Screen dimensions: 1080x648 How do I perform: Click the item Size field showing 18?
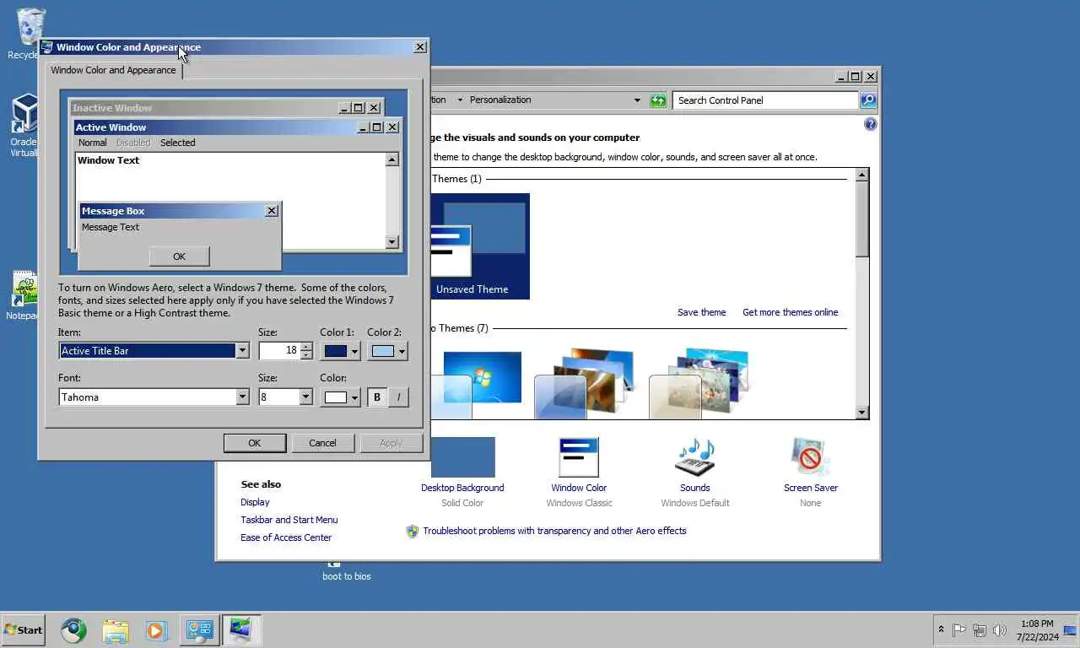click(279, 350)
